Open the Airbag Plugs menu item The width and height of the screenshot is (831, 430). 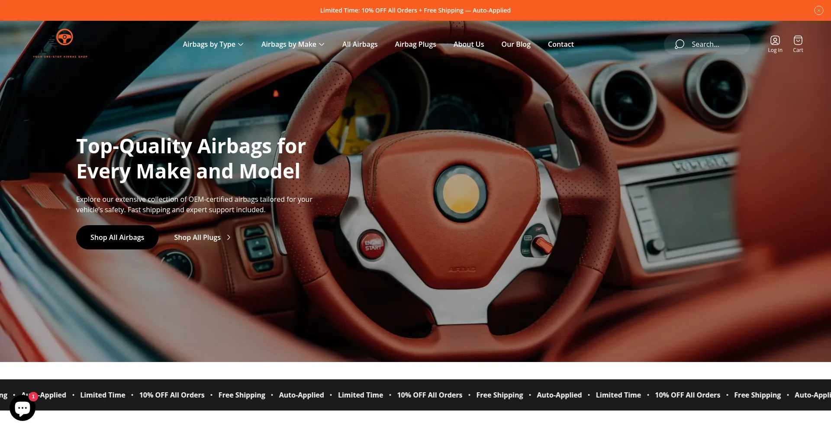(415, 44)
